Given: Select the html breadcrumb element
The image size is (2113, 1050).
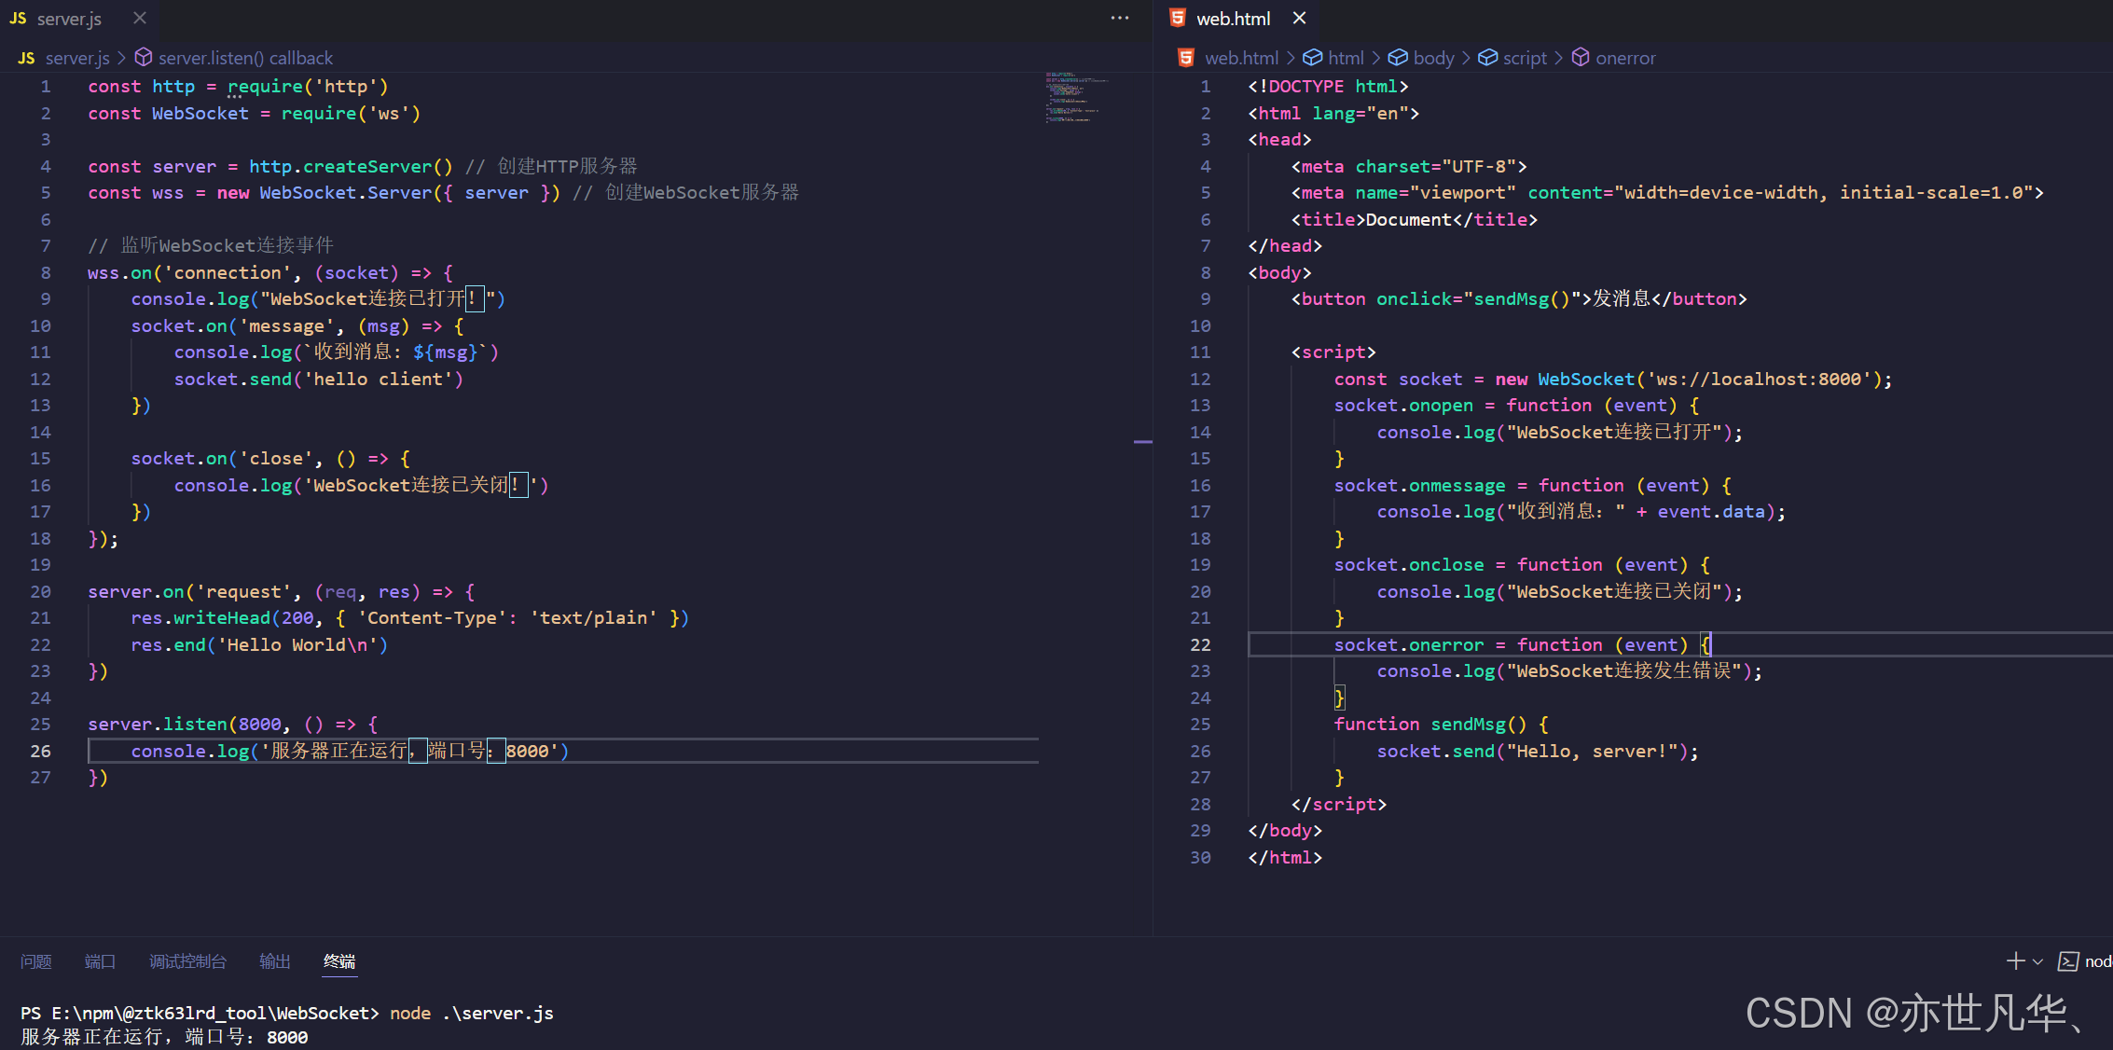Looking at the screenshot, I should click(x=1346, y=58).
